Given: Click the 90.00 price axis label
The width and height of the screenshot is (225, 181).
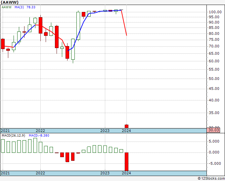Looking at the screenshot, I should click(x=214, y=22).
